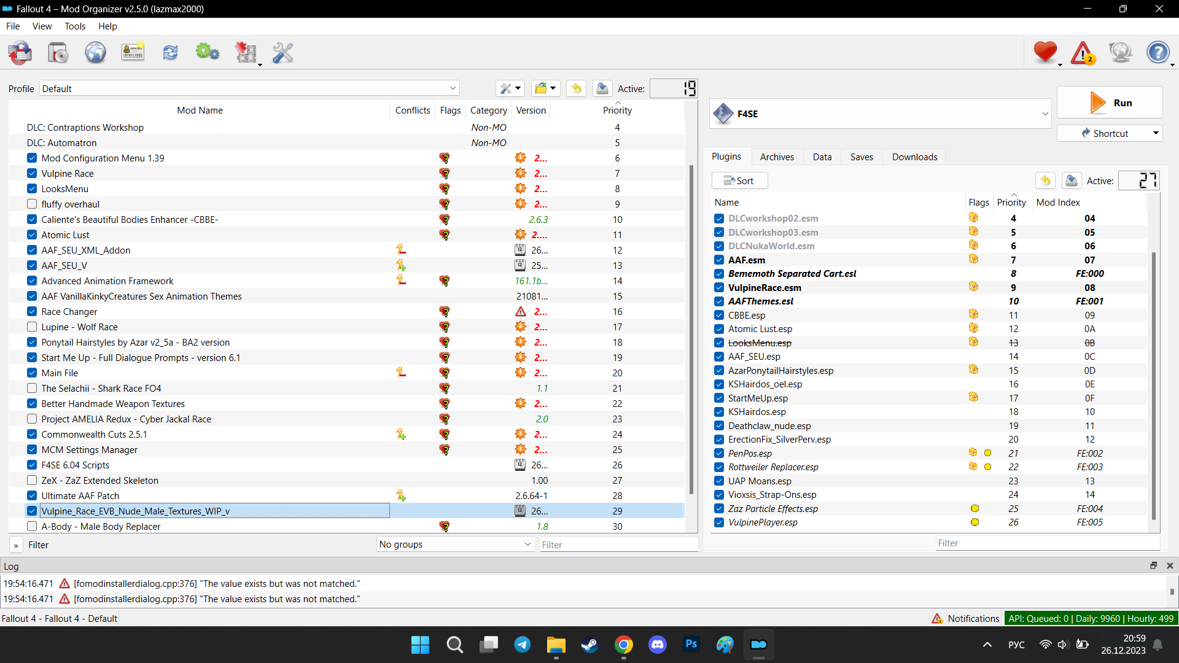The image size is (1179, 663).
Task: Open the Tools menu
Action: (x=74, y=26)
